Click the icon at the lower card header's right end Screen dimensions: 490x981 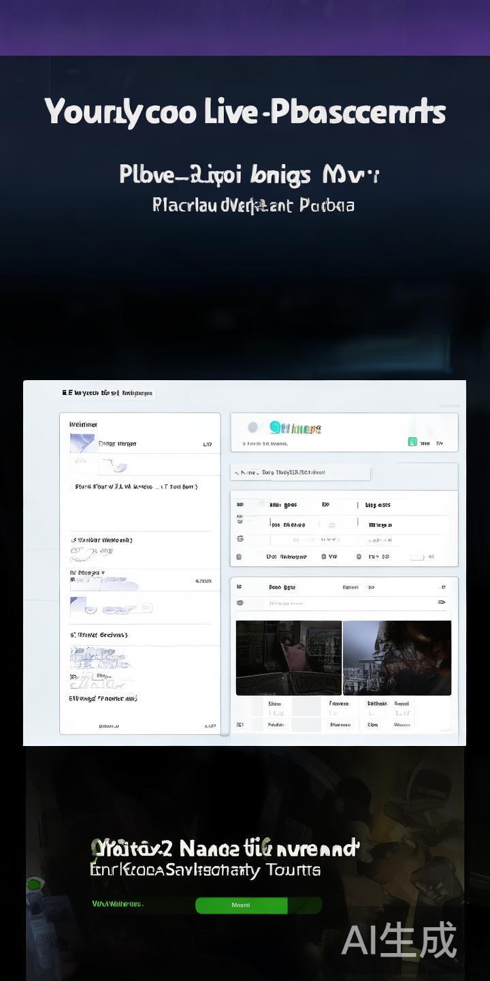[x=443, y=587]
